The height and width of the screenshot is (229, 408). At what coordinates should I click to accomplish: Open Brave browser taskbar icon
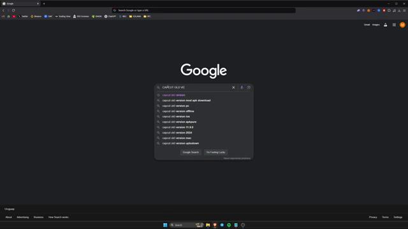coord(215,225)
